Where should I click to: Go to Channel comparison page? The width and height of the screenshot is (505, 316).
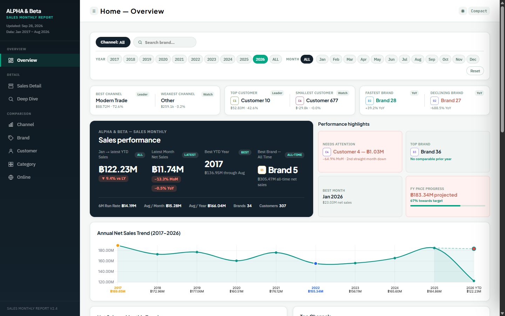40,125
